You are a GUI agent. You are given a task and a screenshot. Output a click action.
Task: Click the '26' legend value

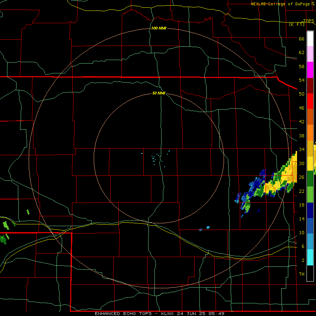[302, 177]
